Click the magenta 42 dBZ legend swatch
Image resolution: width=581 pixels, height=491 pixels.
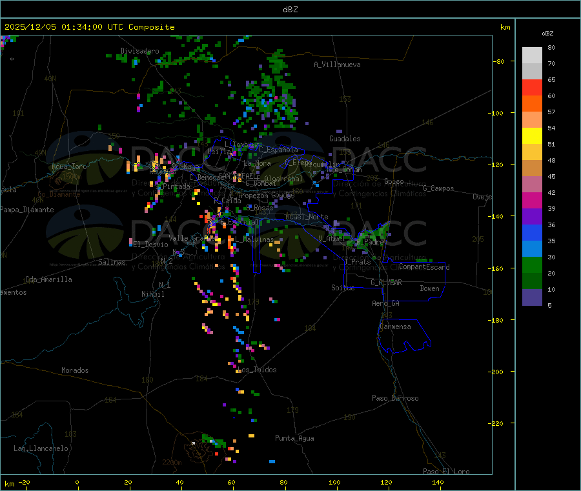532,200
